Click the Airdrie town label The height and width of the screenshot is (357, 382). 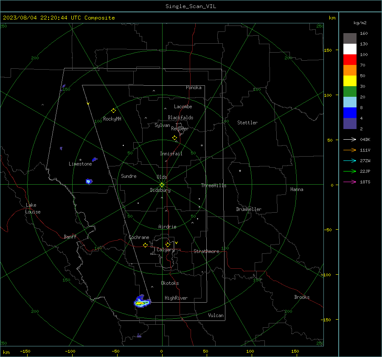167,227
